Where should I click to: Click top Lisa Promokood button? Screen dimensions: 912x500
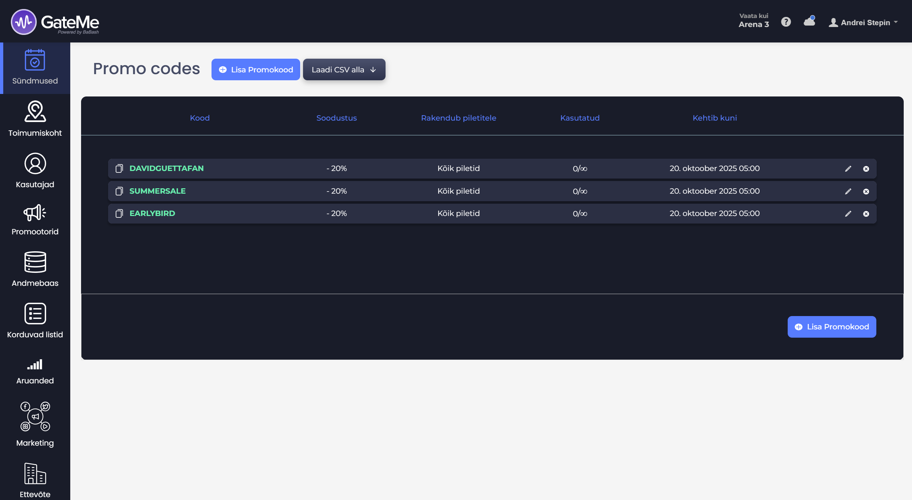point(255,69)
